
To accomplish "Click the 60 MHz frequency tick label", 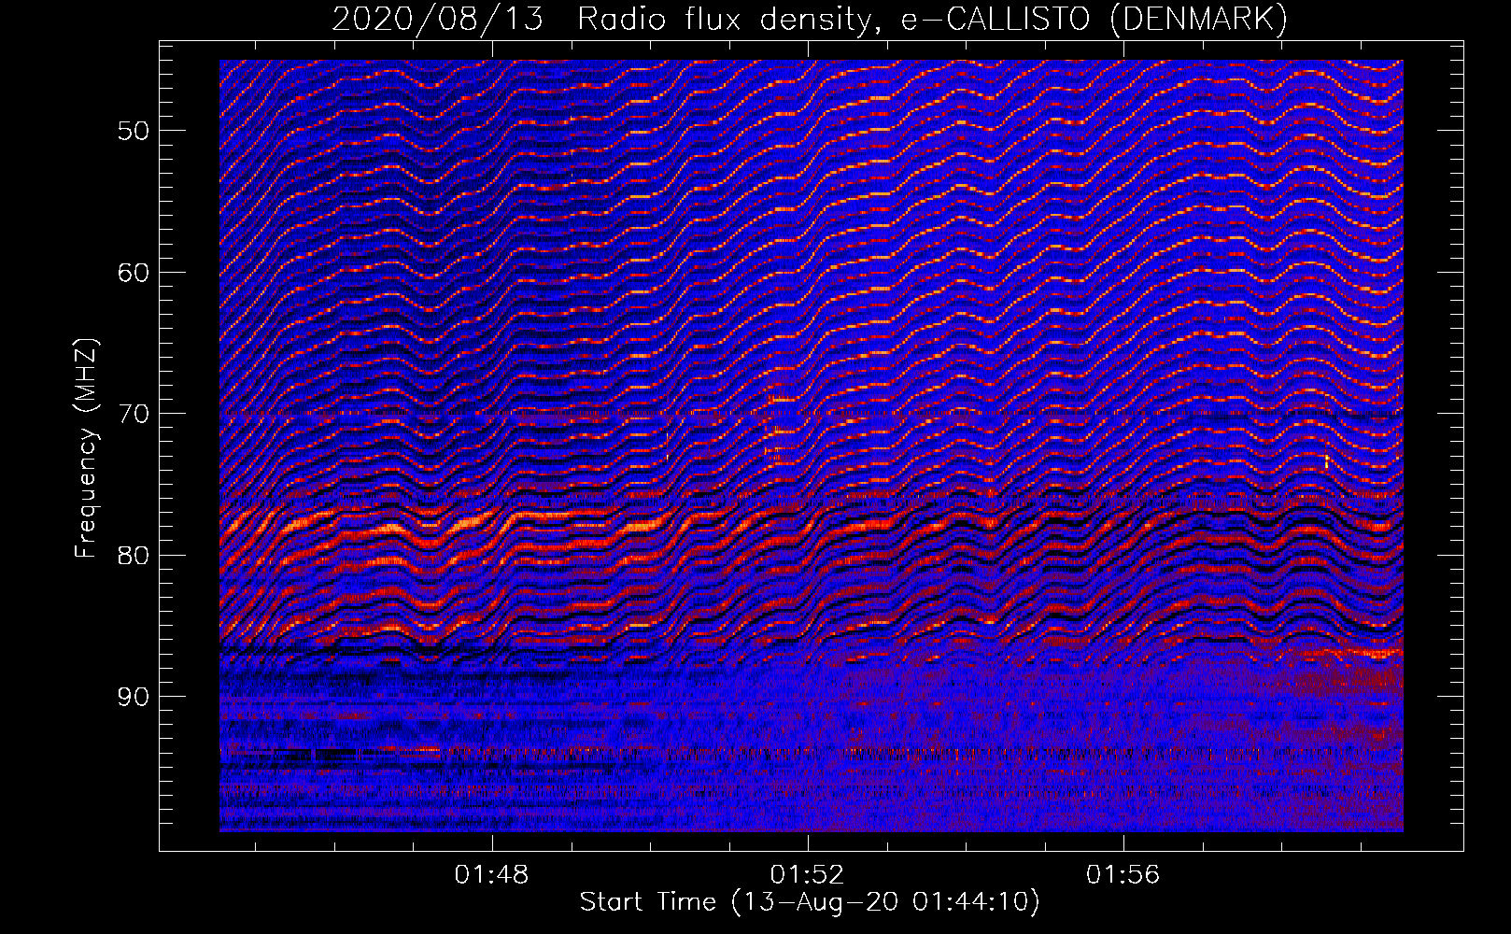I will (134, 273).
